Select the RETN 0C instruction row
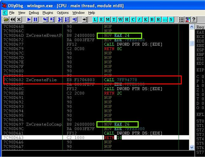 (95, 49)
